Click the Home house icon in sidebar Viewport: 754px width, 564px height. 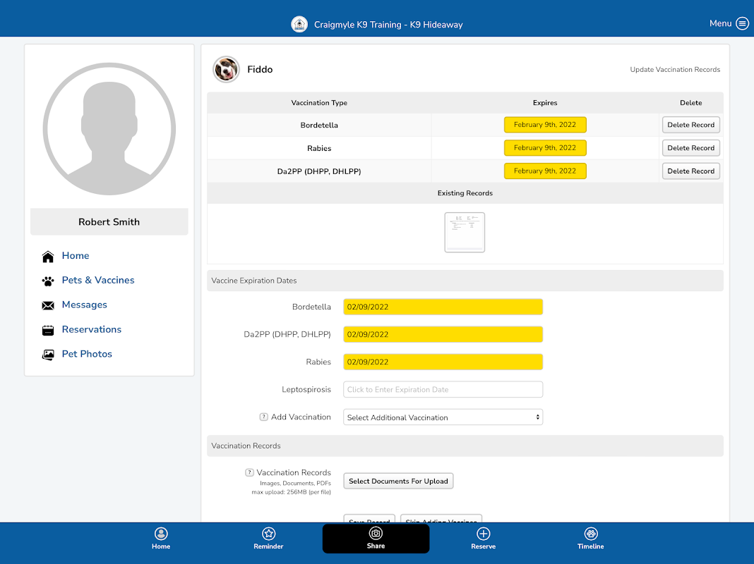pos(48,257)
